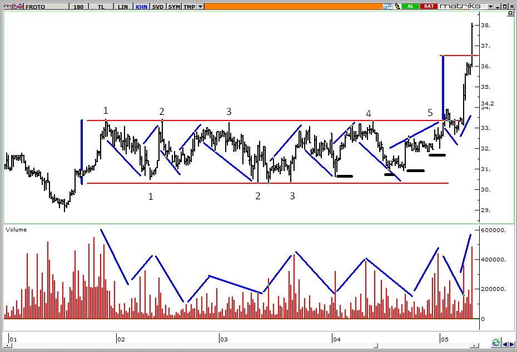Click the FROTO symbol field
This screenshot has height=352, width=517.
(47, 7)
